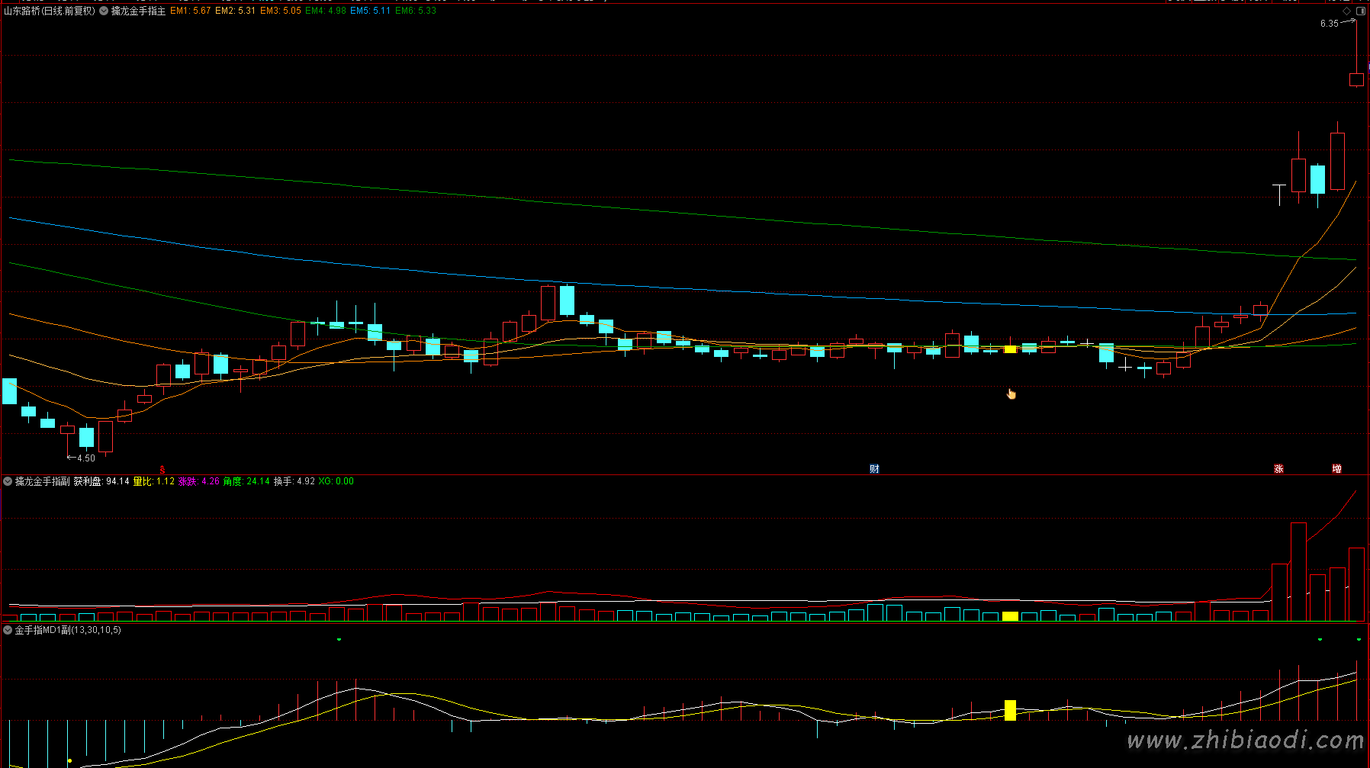
Task: Click the EM6: 5.33 value
Action: 416,11
